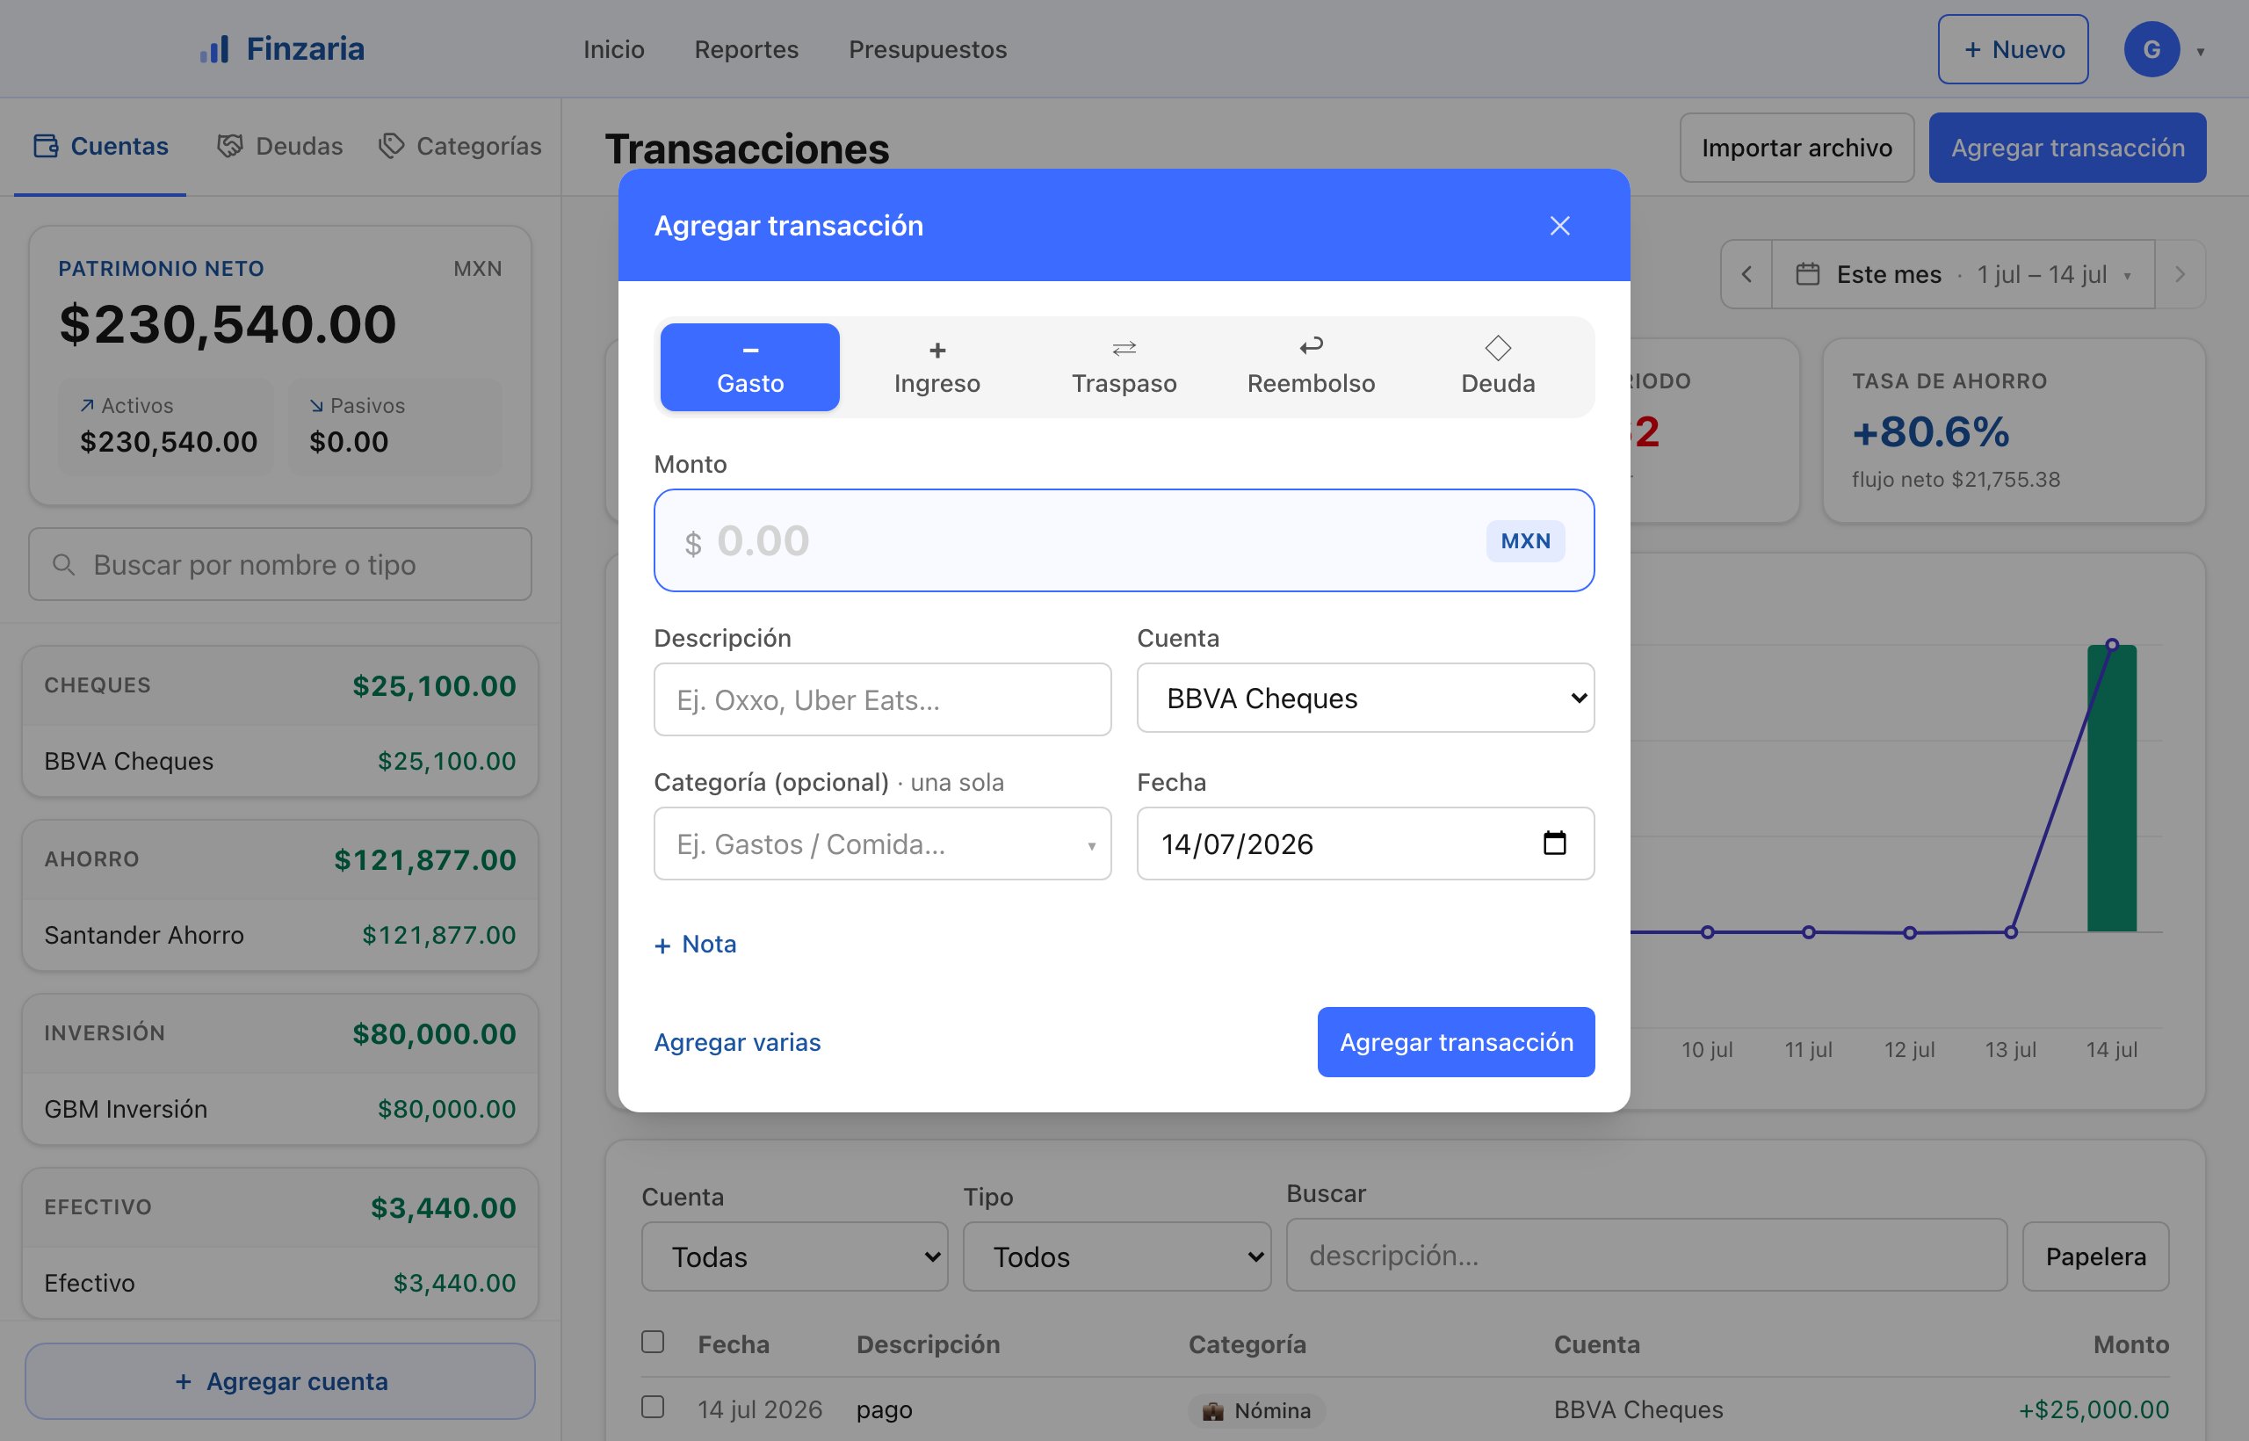Select the BBVA Cheques account row
2249x1441 pixels.
(280, 761)
